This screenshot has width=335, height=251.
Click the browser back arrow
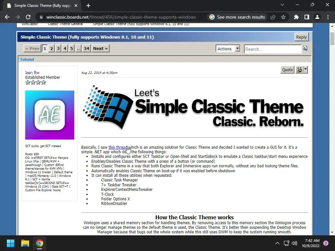(7, 17)
